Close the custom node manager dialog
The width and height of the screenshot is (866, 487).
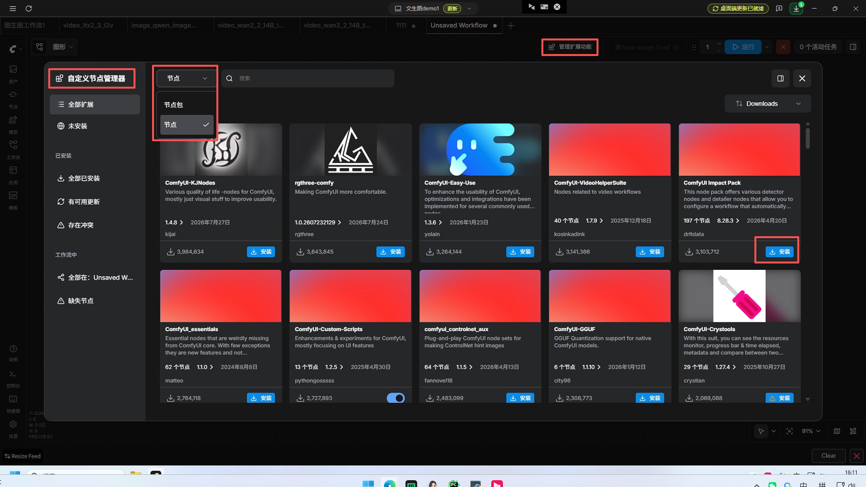(802, 78)
